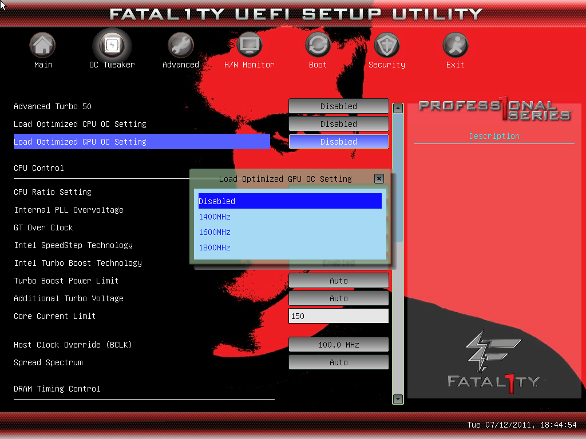Toggle Load Optimized CPU OC Setting value
586x439 pixels.
(338, 124)
